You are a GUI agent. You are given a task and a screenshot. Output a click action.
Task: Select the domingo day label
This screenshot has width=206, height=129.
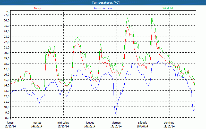(169, 123)
